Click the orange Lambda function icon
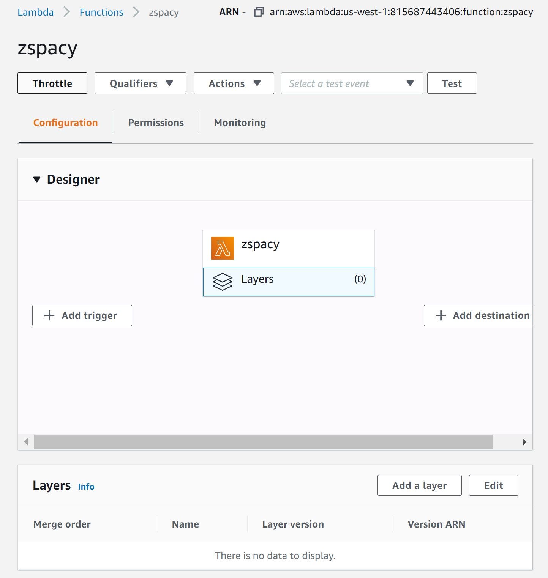This screenshot has height=578, width=548. coord(222,248)
